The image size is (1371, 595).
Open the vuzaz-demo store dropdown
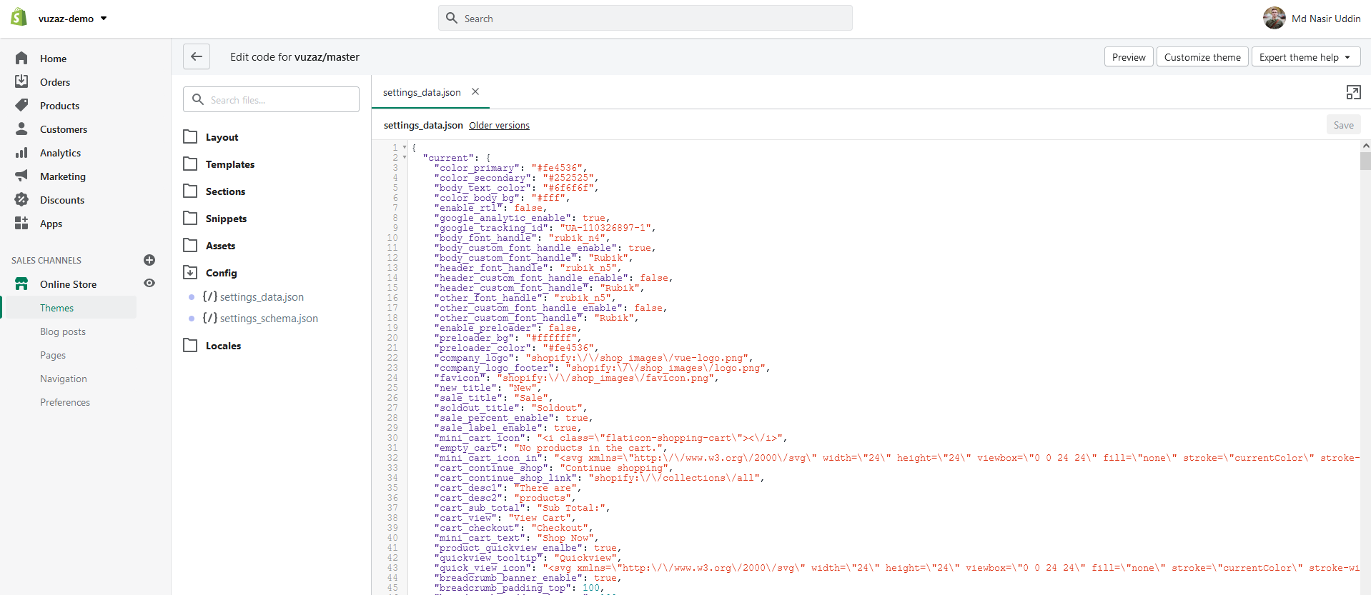pyautogui.click(x=73, y=19)
